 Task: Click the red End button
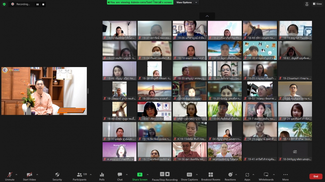coord(316,176)
